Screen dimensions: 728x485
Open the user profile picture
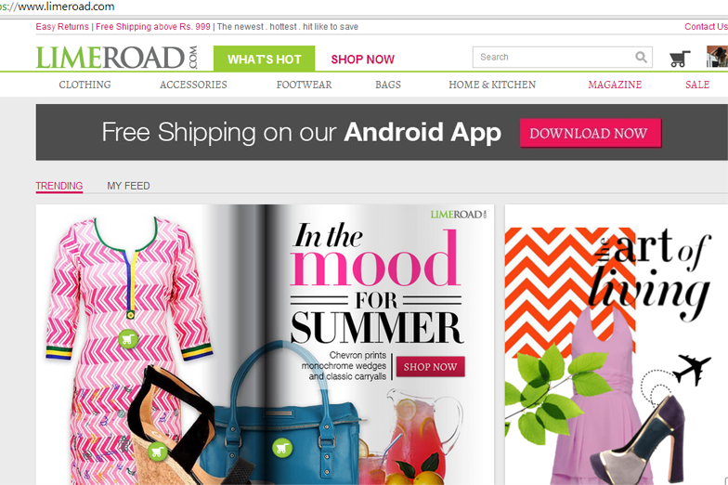click(x=717, y=57)
